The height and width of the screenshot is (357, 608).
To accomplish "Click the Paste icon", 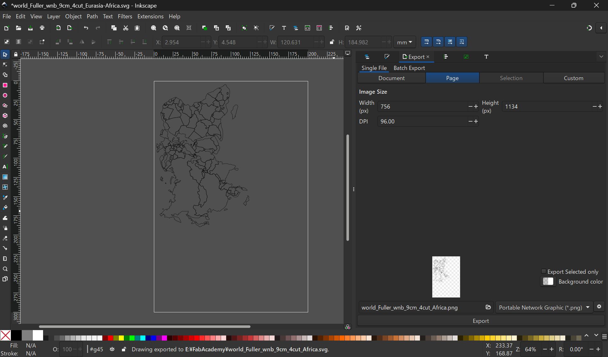I will click(x=137, y=28).
